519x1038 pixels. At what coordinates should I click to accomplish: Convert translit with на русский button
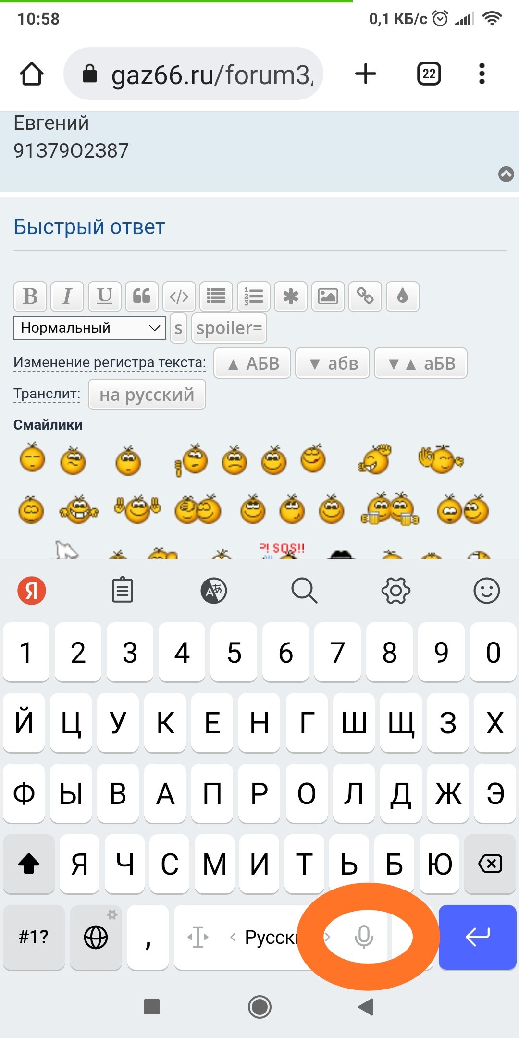coord(147,395)
